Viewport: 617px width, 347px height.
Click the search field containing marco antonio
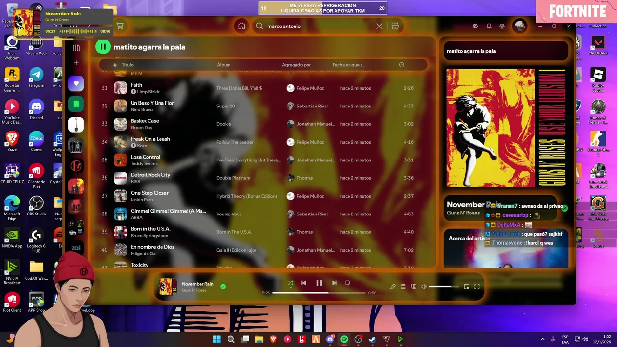click(318, 26)
